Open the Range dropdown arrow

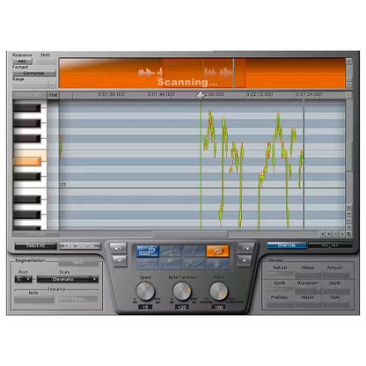point(52,84)
